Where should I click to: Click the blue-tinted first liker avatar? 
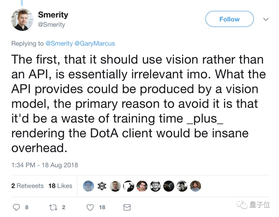click(88, 186)
